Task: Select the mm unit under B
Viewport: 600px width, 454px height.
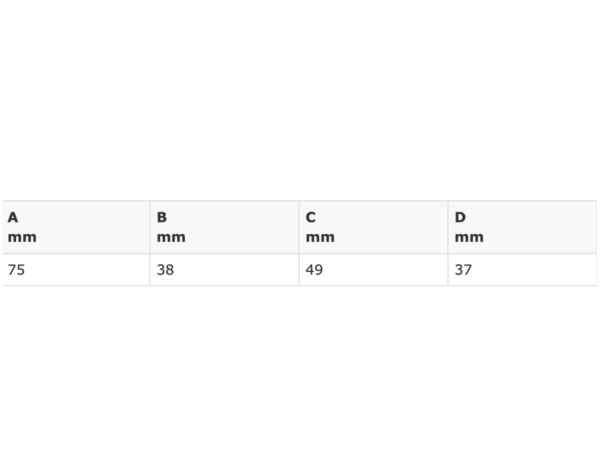Action: (x=171, y=237)
